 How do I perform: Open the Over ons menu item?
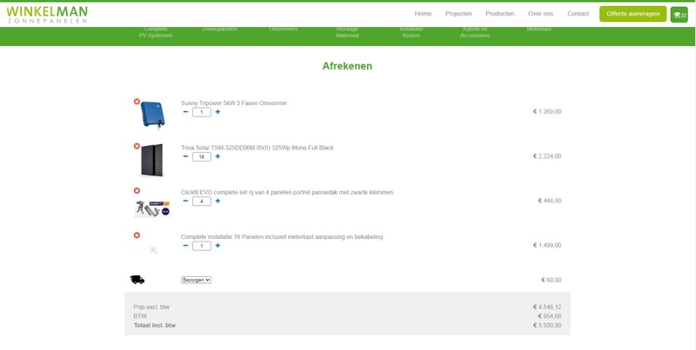[x=540, y=14]
